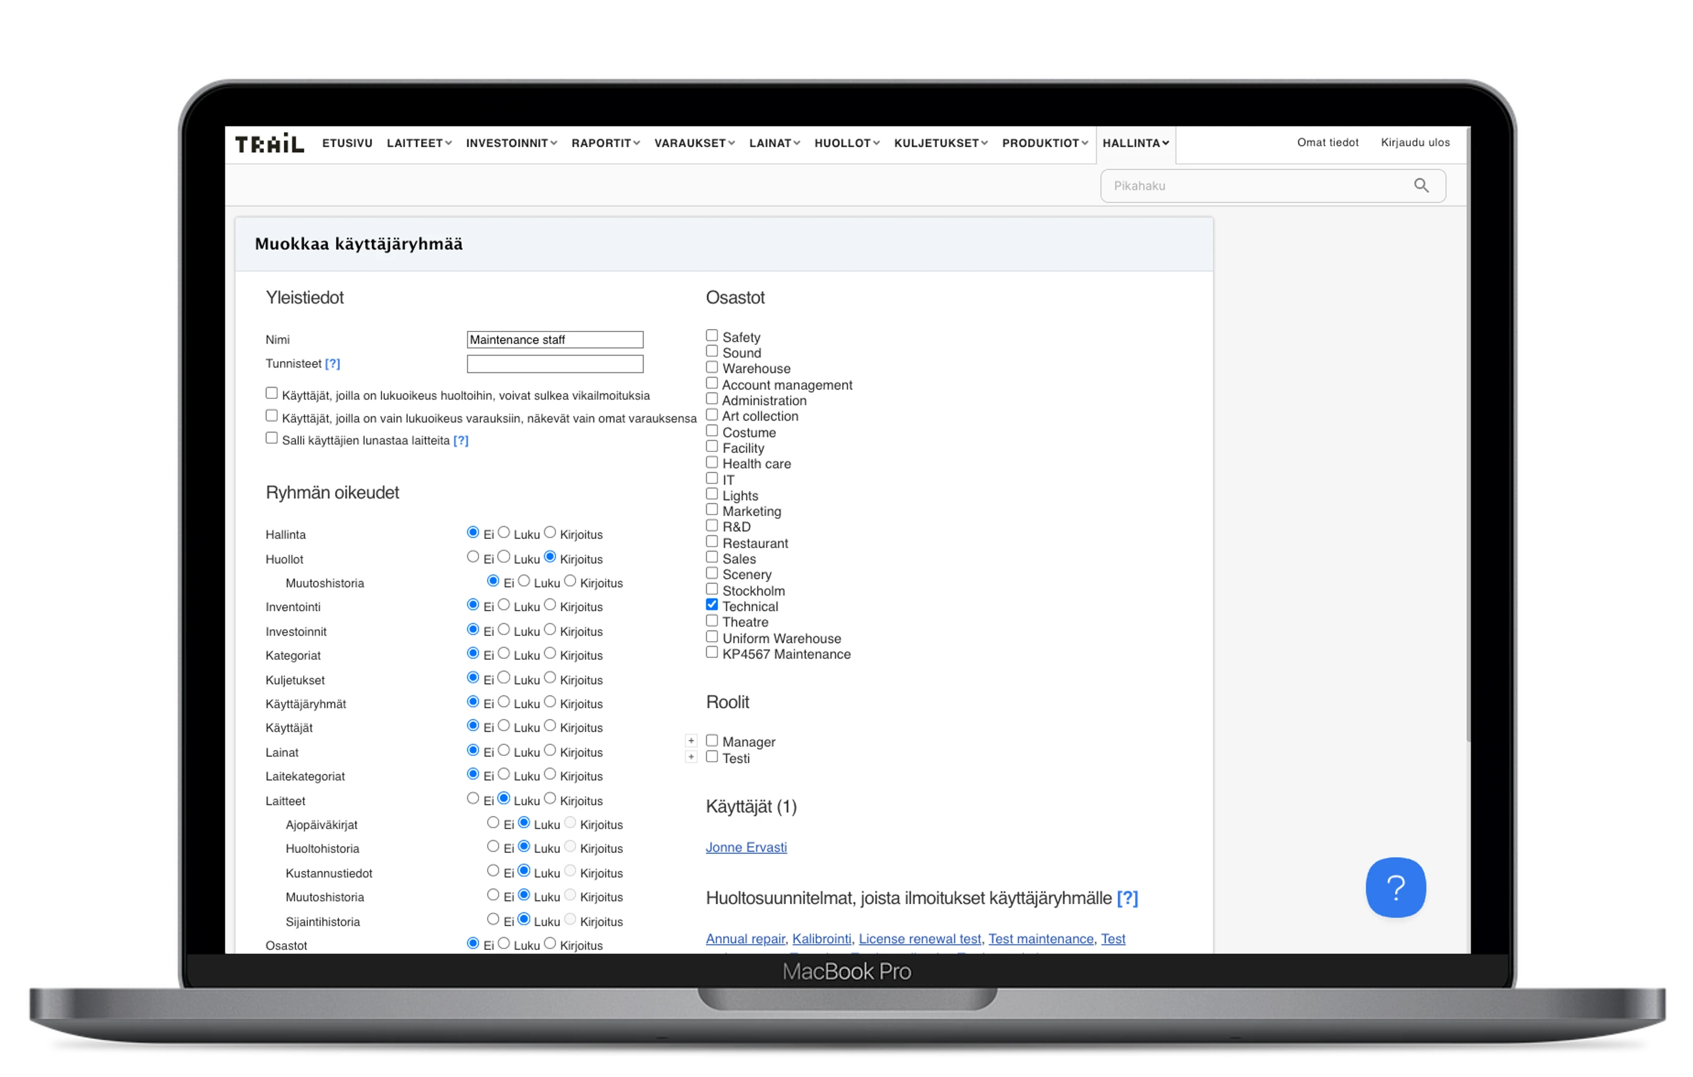Click the TRAIL logo
Image resolution: width=1693 pixels, height=1077 pixels.
pyautogui.click(x=269, y=143)
